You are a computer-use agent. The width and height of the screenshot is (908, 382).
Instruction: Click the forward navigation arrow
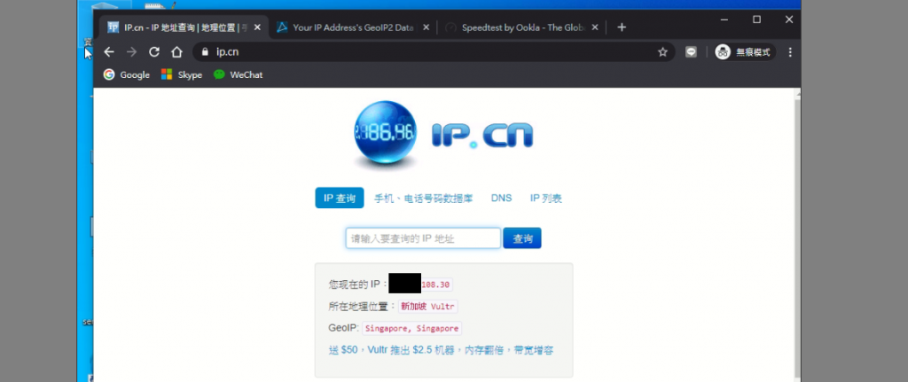pos(131,52)
